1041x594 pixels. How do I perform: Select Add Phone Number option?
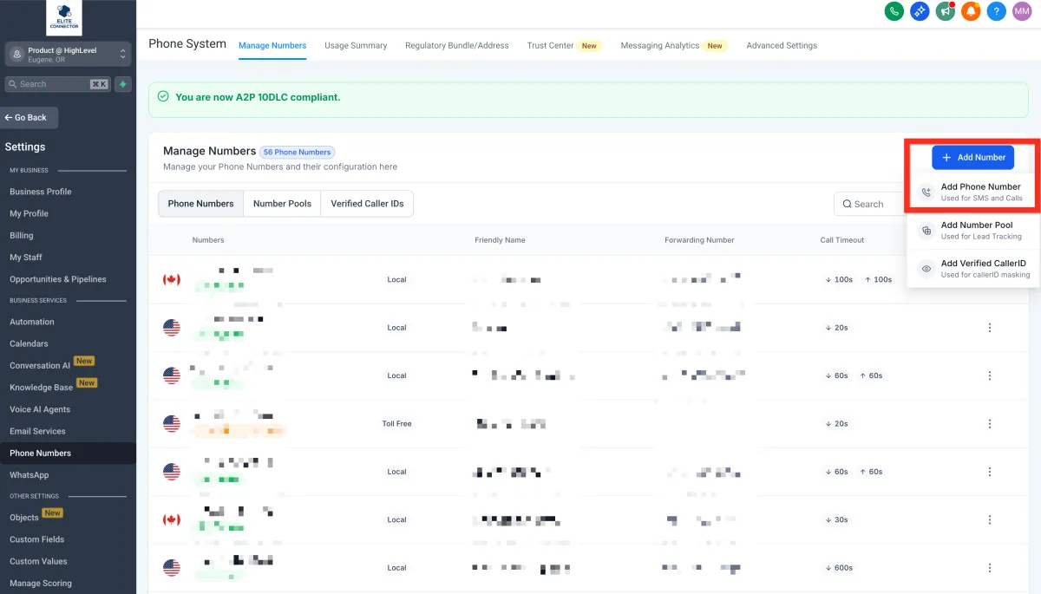point(972,193)
